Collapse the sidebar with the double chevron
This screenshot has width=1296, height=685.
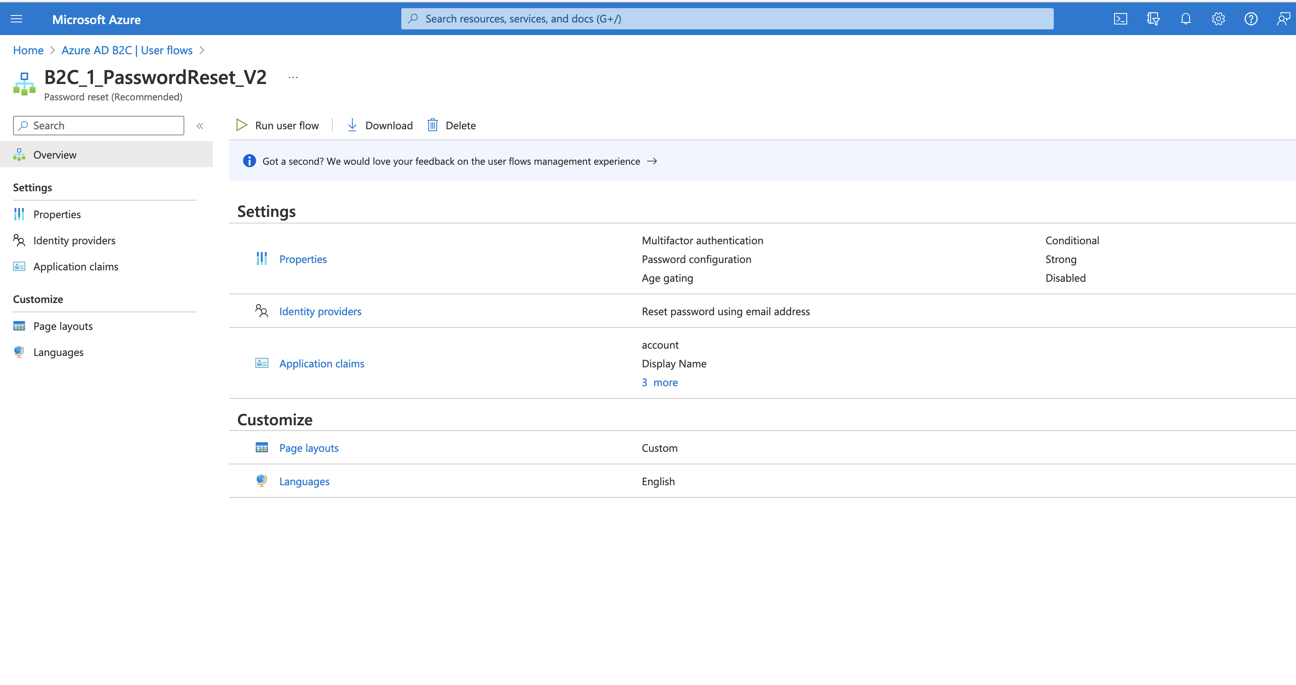(x=200, y=126)
